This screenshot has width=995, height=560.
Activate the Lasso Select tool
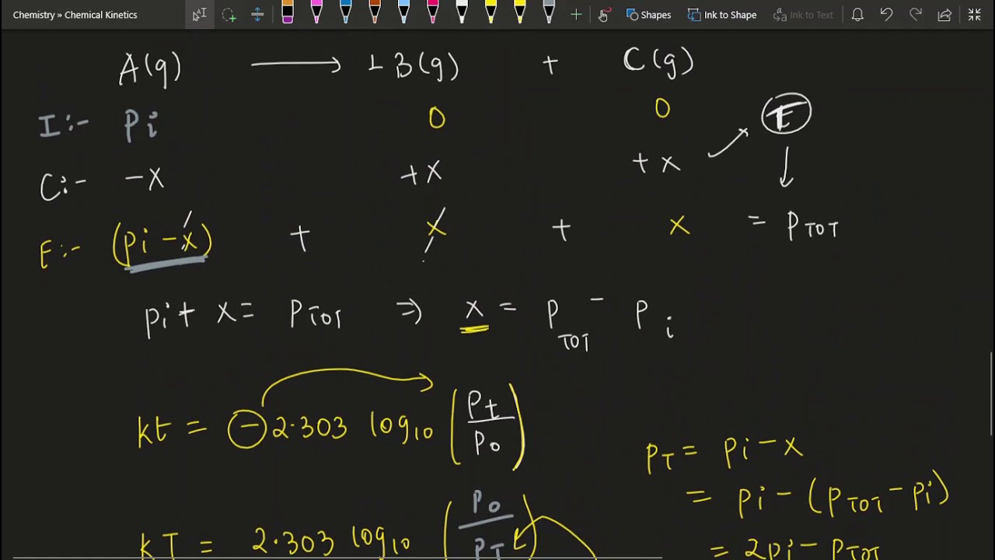click(229, 14)
